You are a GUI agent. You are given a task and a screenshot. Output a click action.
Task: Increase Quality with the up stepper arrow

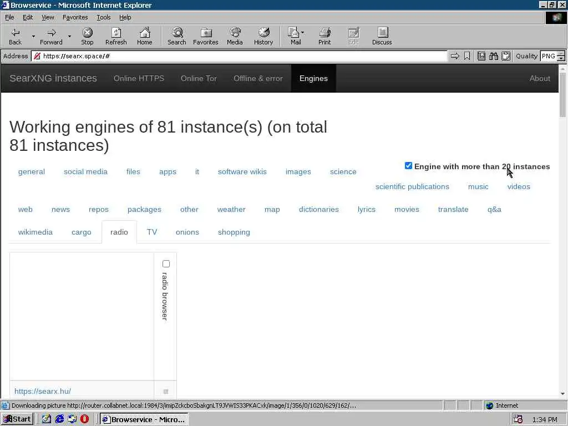coord(561,54)
